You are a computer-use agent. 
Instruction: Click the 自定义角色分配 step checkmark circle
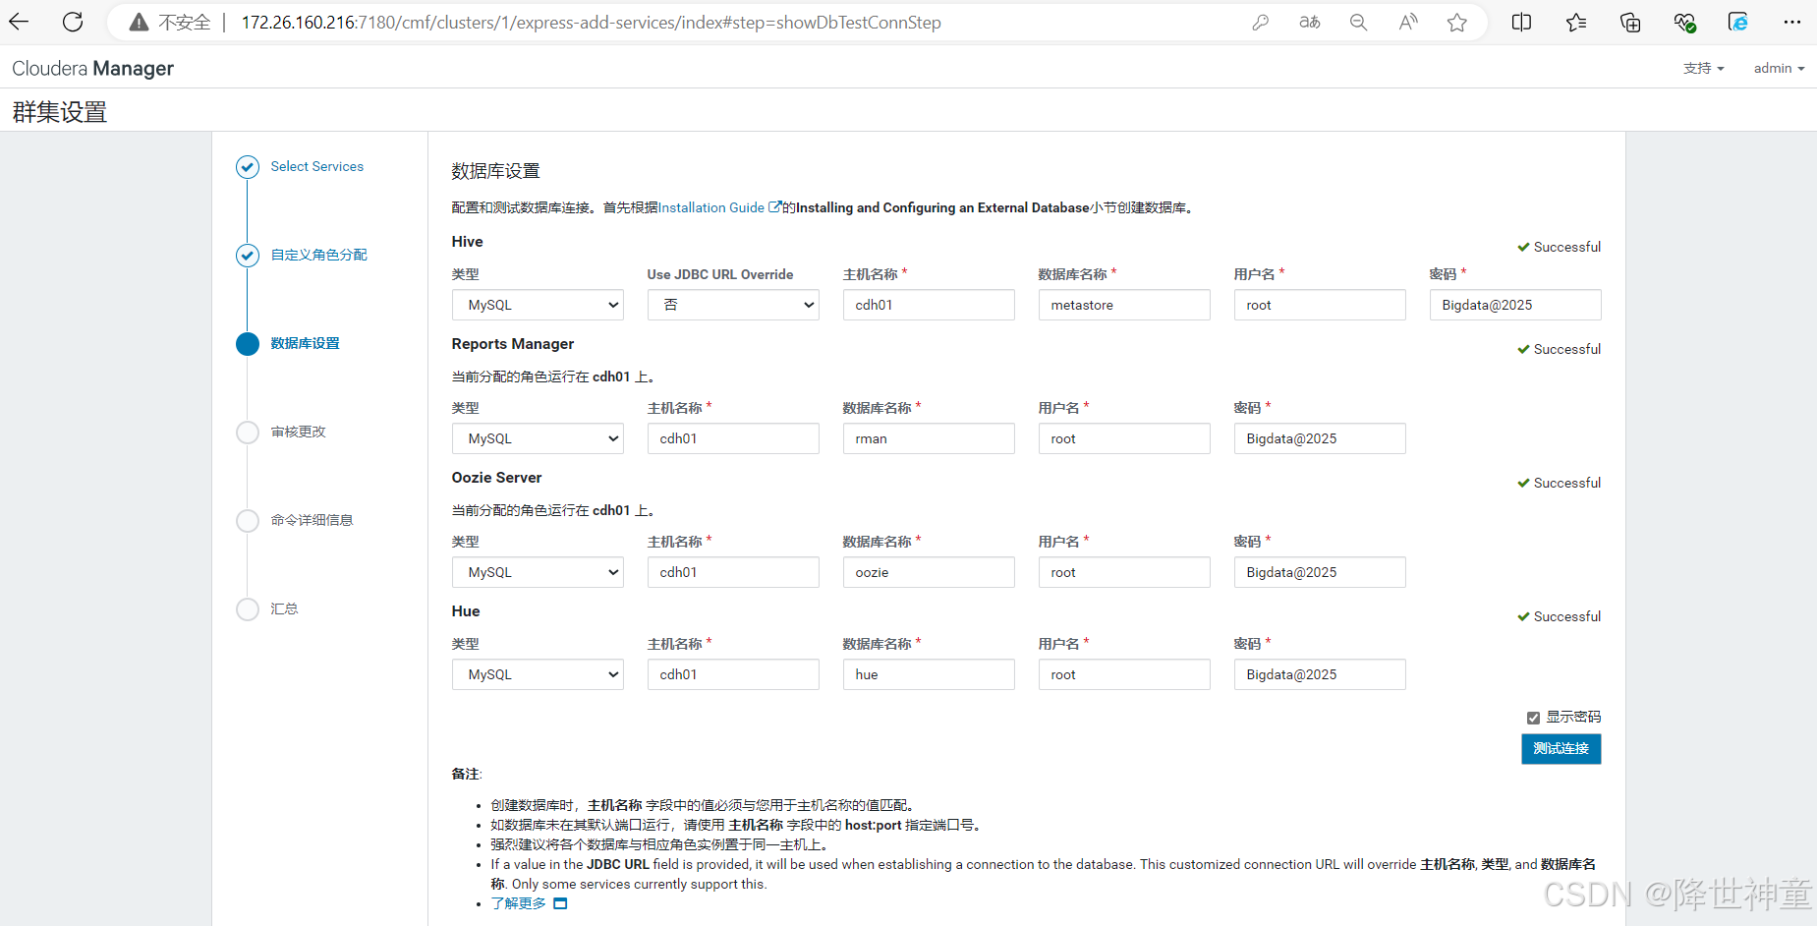click(x=248, y=256)
